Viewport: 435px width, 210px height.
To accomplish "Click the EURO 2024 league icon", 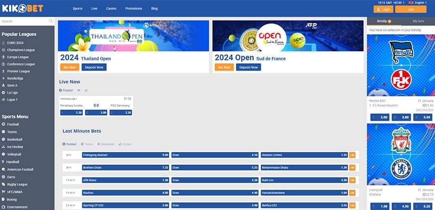I will tap(3, 43).
